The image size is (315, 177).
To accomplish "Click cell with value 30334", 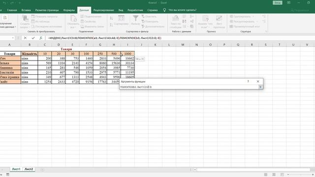I will click(x=128, y=63).
